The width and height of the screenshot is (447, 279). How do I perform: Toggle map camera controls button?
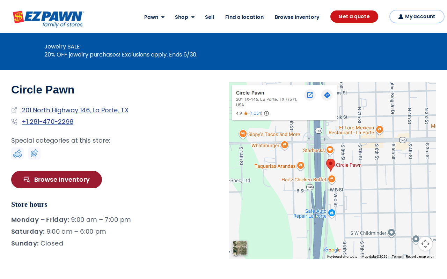click(425, 244)
